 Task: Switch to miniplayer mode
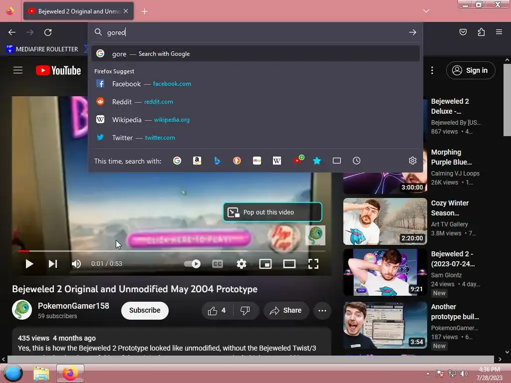(265, 264)
